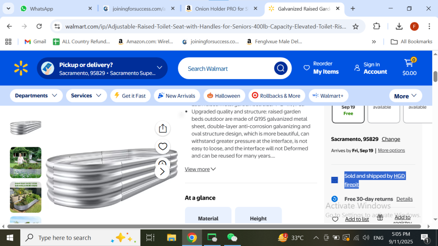The width and height of the screenshot is (438, 246).
Task: Reload the current page
Action: 39,26
